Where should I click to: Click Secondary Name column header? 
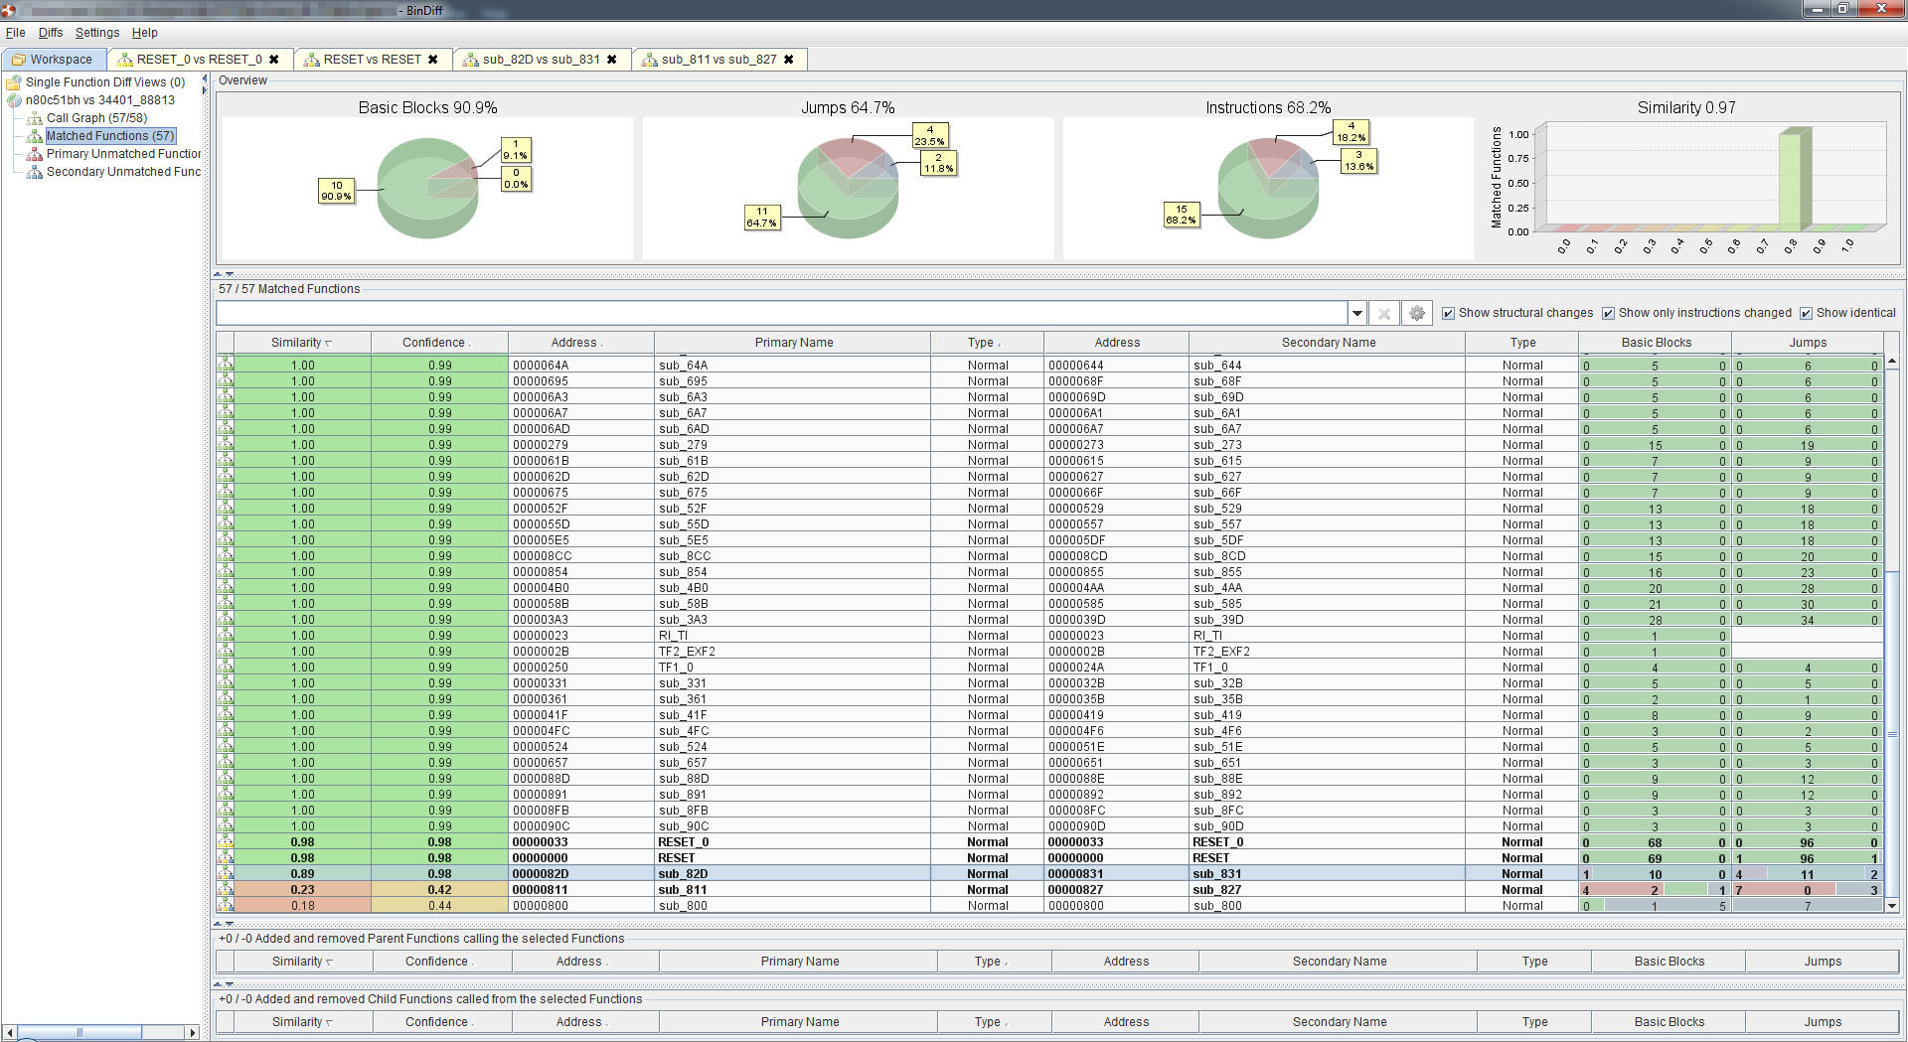[x=1328, y=343]
